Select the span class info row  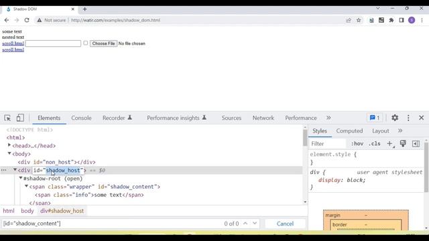(x=89, y=195)
